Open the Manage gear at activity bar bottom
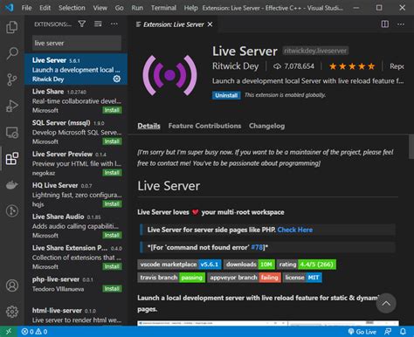Screen dimensions: 414x337 [x=12, y=312]
